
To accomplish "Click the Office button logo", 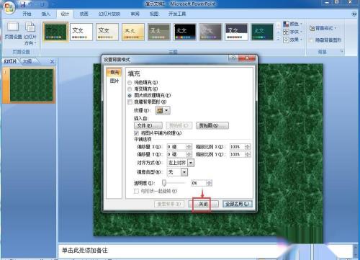I will (9, 8).
